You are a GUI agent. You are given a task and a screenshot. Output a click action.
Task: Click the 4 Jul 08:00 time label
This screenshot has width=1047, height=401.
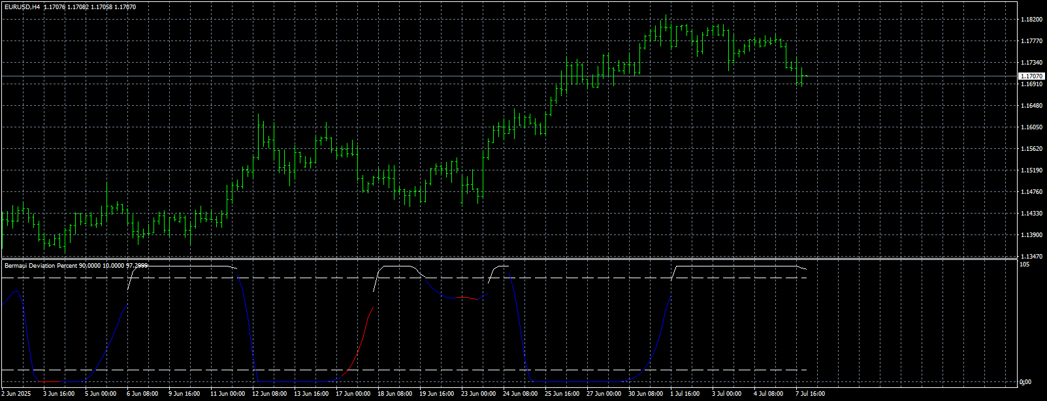click(768, 394)
